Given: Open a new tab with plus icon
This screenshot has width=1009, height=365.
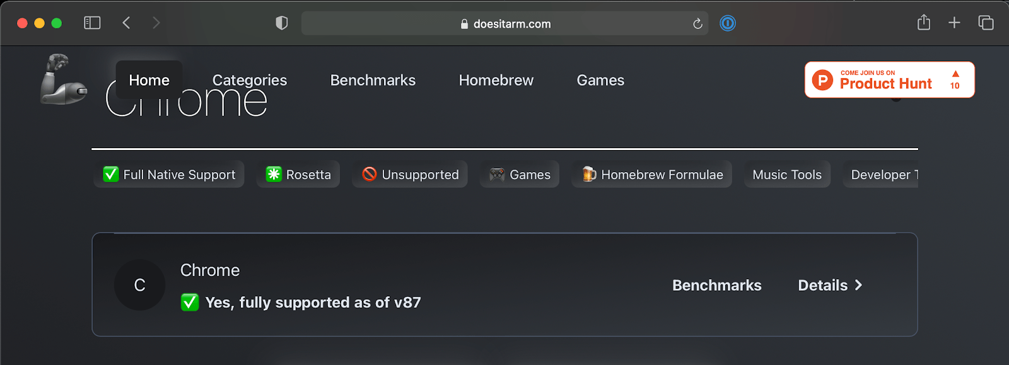Looking at the screenshot, I should [954, 23].
